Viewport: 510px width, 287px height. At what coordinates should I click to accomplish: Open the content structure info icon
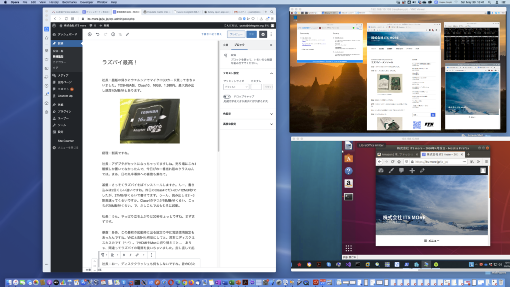[113, 34]
